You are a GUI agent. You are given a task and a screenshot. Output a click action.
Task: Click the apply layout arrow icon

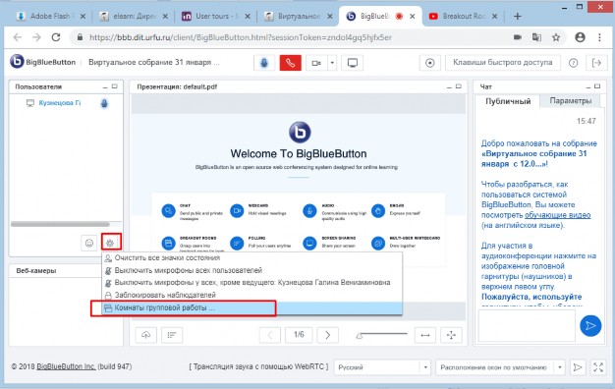point(577,367)
